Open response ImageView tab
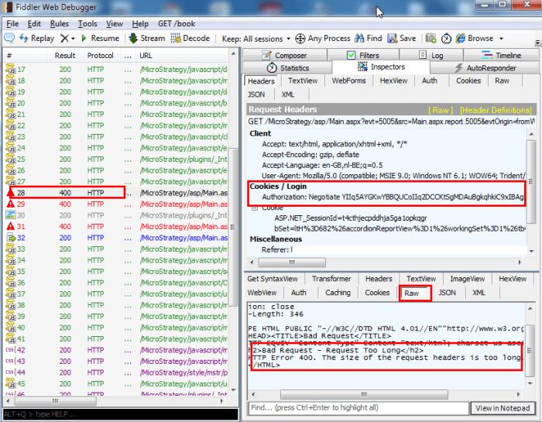Image resolution: width=542 pixels, height=422 pixels. 468,279
